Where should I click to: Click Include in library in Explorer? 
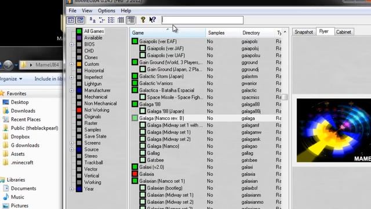coord(49,79)
